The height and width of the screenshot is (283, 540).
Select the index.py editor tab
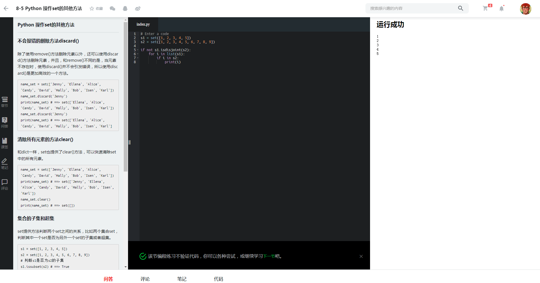coord(143,24)
